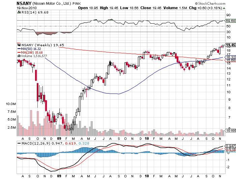Click the 16.32 MA(50) tag on right axis
This screenshot has width=236, height=179.
230,57
